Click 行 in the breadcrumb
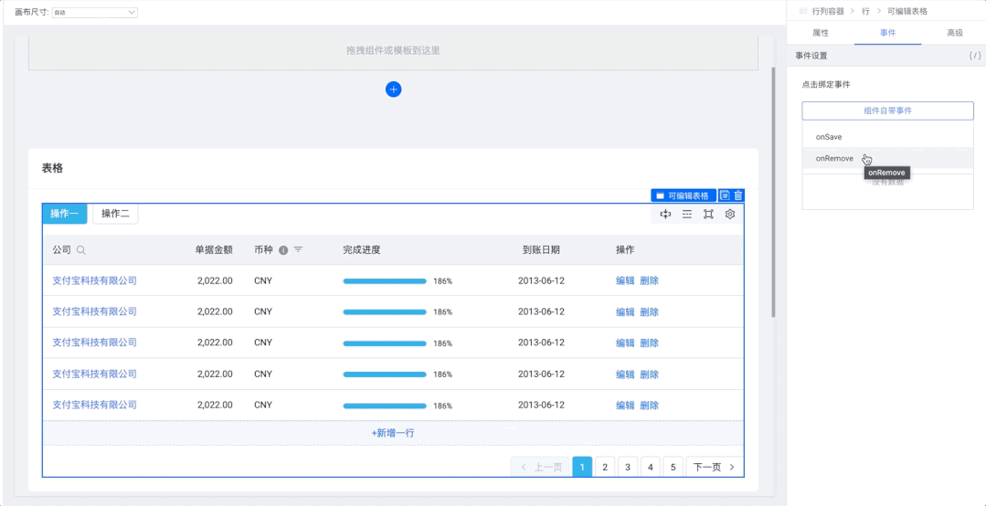Screen dimensions: 986x506 tap(866, 11)
